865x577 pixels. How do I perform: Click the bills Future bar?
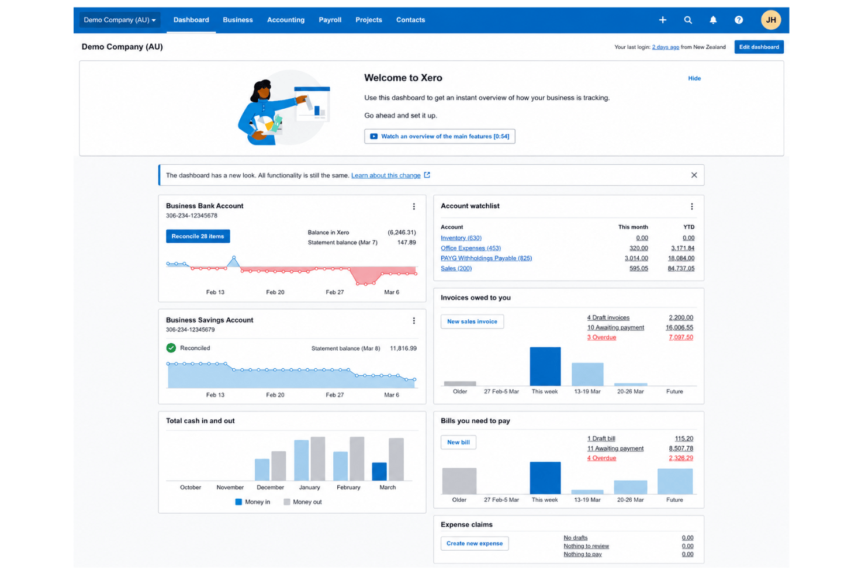click(675, 482)
